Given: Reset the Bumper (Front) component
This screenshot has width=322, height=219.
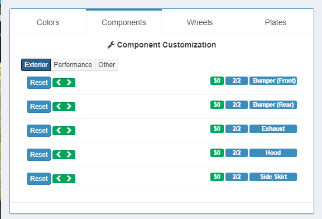Looking at the screenshot, I should 39,83.
